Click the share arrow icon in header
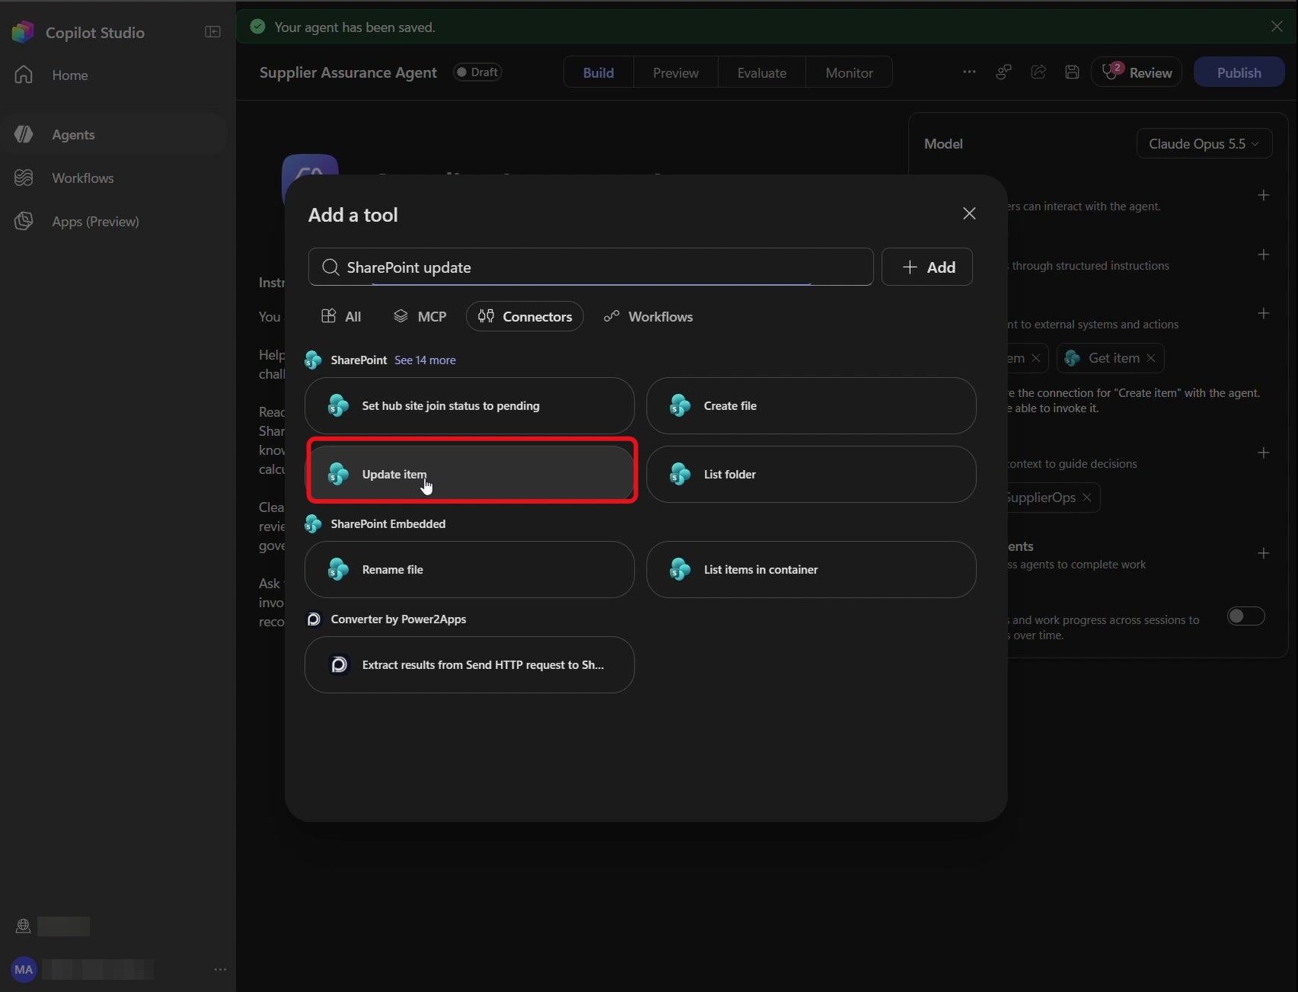Screen dimensions: 1298x992 pyautogui.click(x=1038, y=72)
